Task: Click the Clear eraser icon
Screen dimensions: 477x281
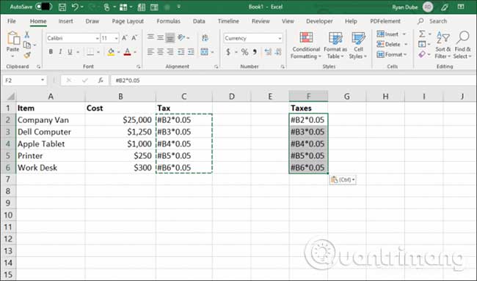Action: pyautogui.click(x=422, y=55)
